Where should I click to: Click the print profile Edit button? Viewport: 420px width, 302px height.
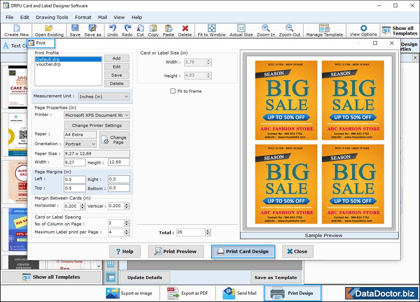coord(117,67)
